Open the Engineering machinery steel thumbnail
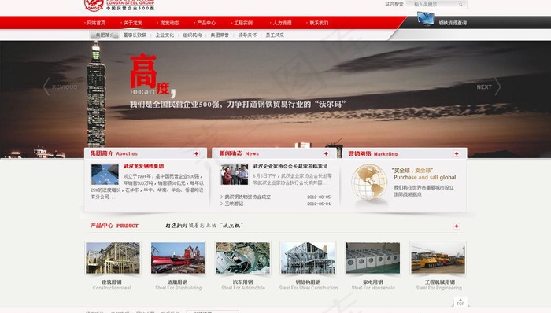551x313 pixels. (438, 258)
